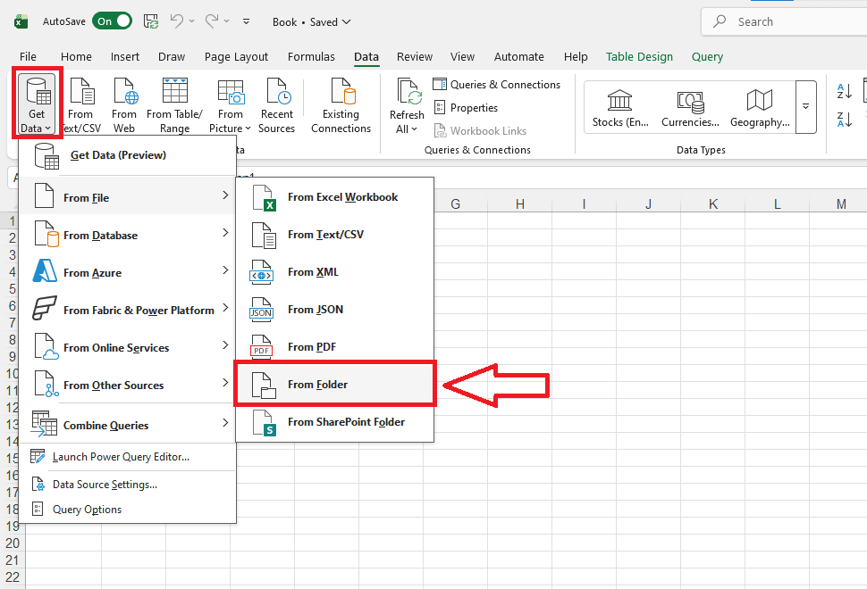Choose From Text/CSV in the submenu

[x=334, y=235]
